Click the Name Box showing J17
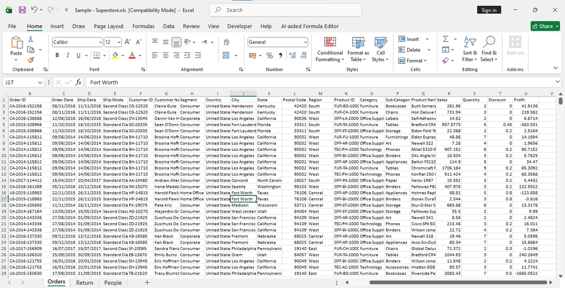 tap(19, 82)
